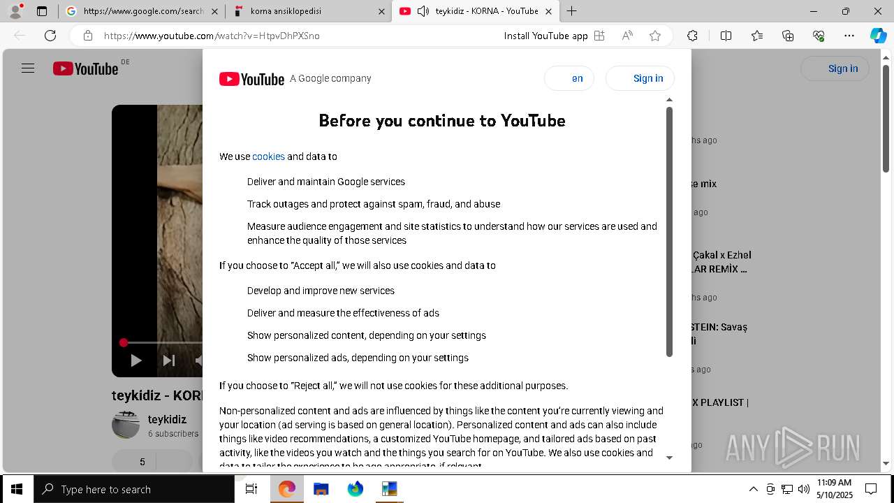Click Sign in inside consent dialog
Image resolution: width=894 pixels, height=503 pixels.
coord(640,78)
